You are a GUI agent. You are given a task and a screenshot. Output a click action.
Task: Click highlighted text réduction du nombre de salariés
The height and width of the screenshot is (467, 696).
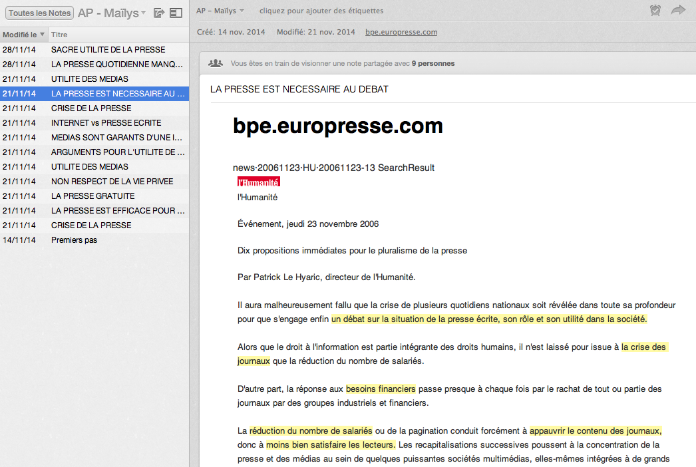tap(311, 430)
